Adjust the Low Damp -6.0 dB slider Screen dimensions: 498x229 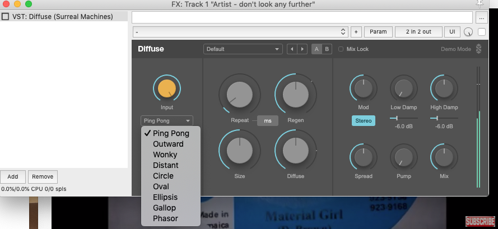[404, 118]
